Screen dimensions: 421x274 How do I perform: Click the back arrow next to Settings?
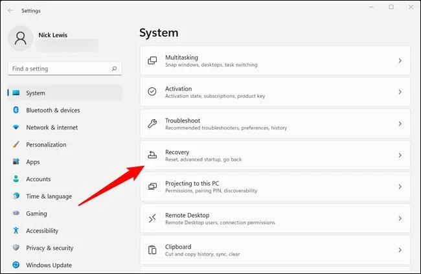(x=10, y=11)
